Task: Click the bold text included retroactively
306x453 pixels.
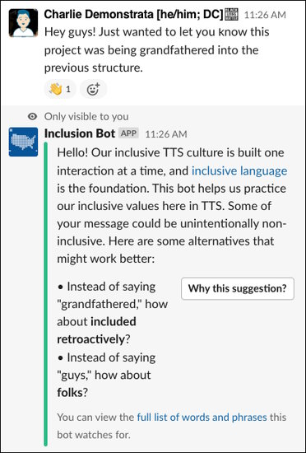Action: pos(96,330)
